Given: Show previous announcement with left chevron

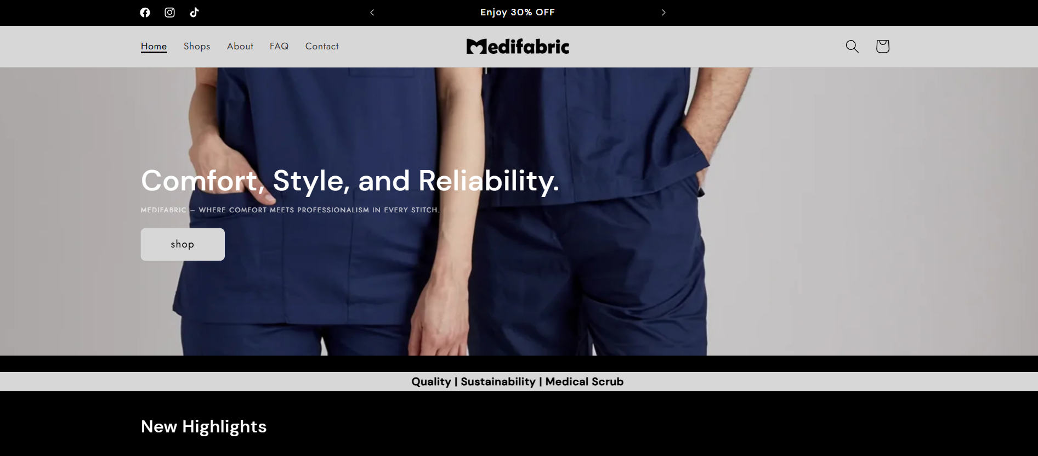Looking at the screenshot, I should coord(372,13).
